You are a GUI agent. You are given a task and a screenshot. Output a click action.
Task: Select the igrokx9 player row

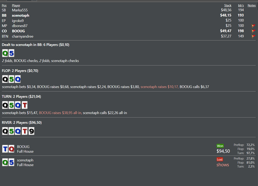pos(17,21)
